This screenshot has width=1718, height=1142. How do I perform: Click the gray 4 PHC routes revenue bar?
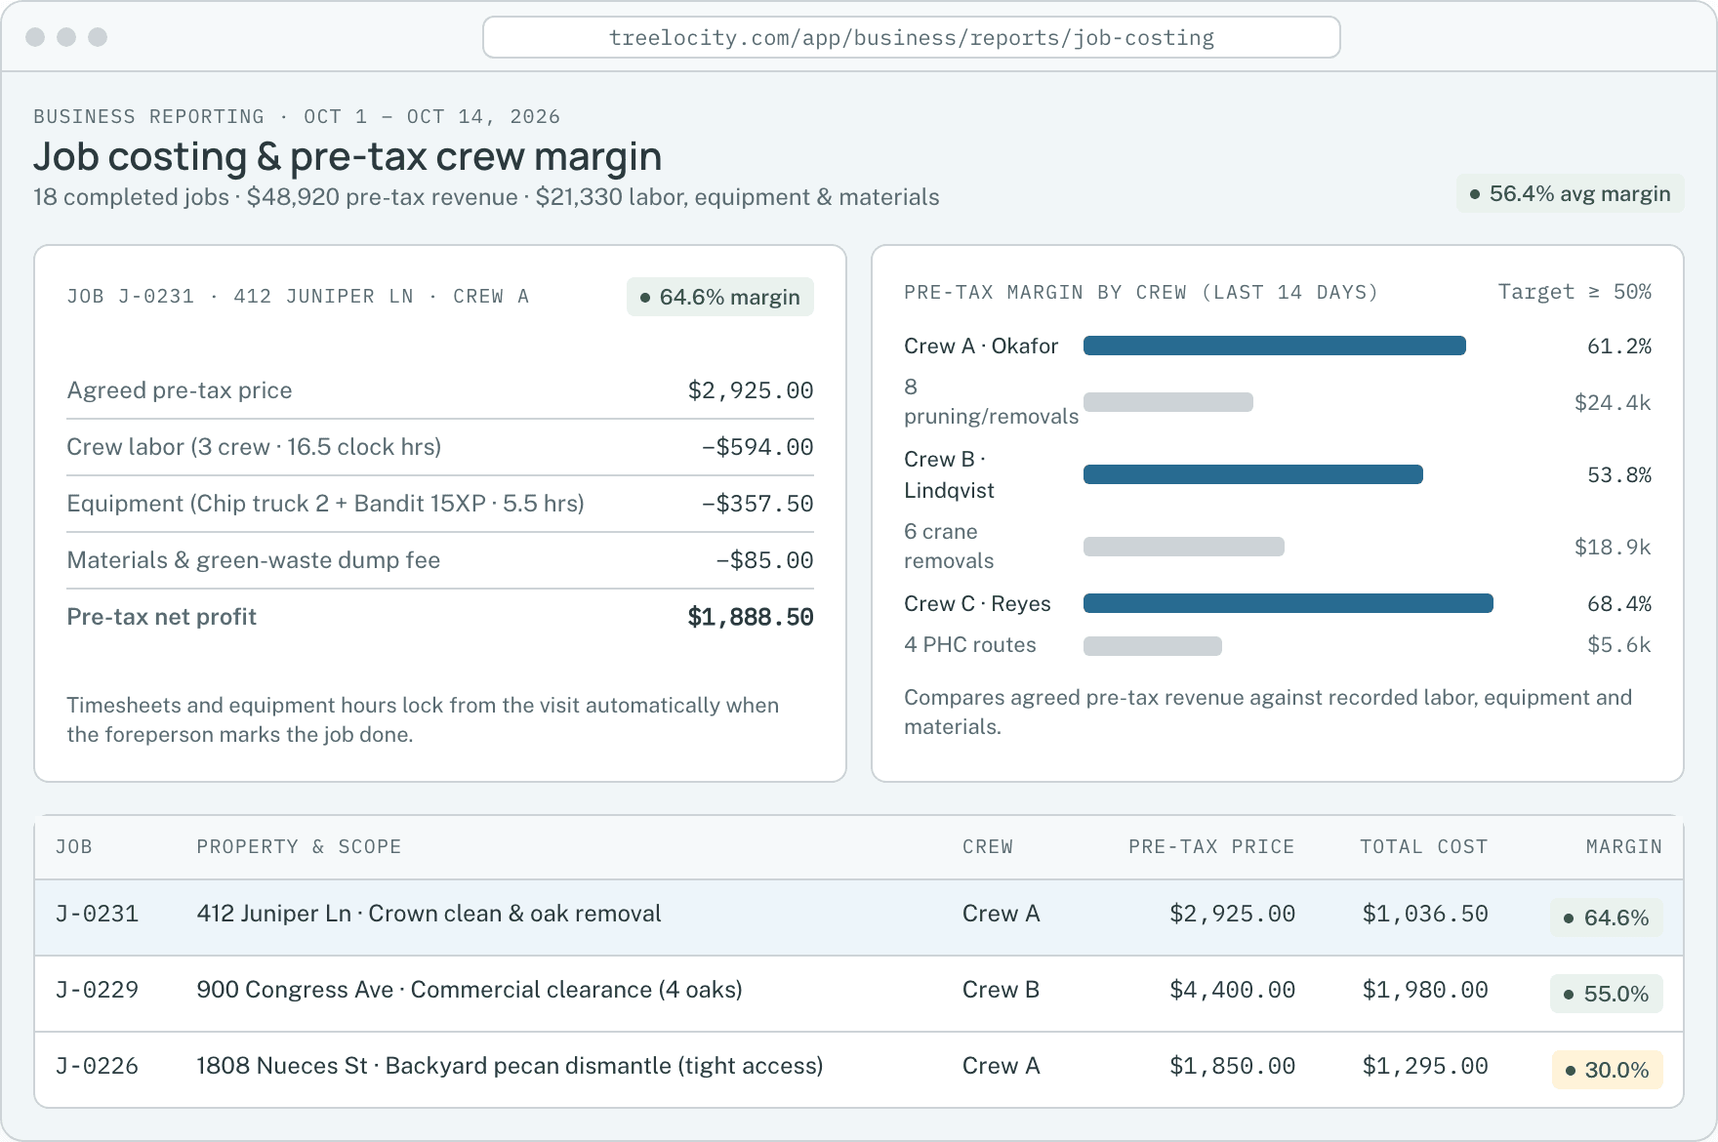(1152, 646)
